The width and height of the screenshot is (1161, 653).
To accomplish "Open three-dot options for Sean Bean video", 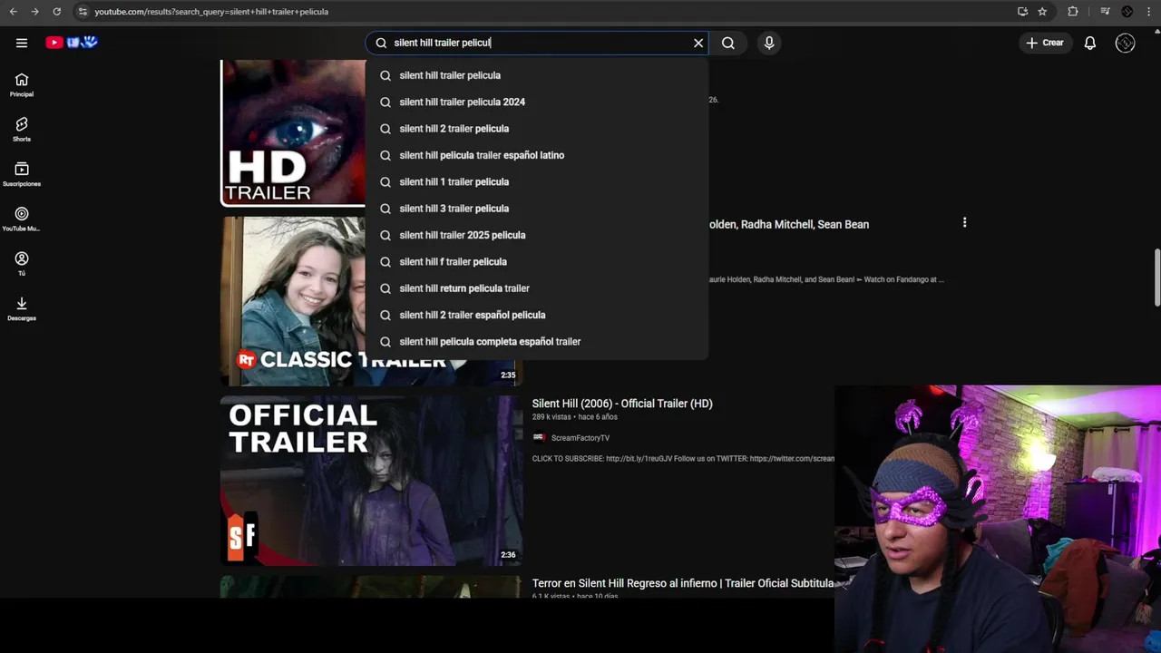I will 964,222.
